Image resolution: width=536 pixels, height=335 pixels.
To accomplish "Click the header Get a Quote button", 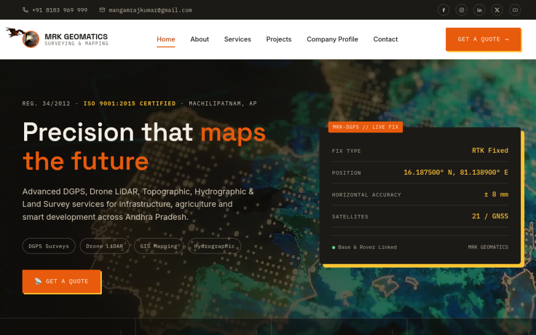I will (x=483, y=39).
